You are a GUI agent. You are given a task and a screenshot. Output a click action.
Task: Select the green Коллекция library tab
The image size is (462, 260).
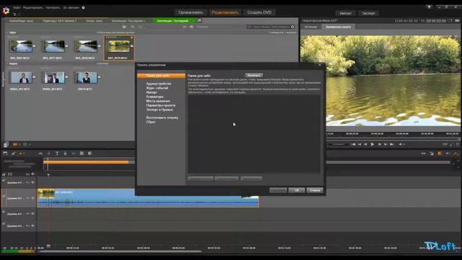(174, 21)
